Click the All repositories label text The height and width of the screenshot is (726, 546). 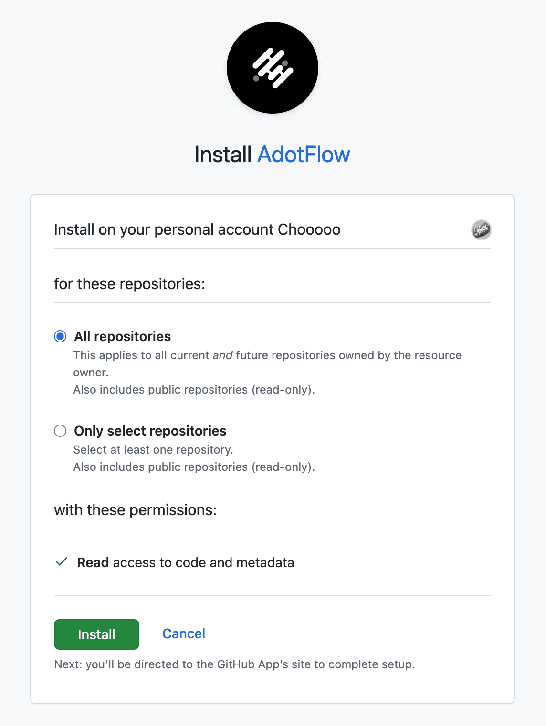pyautogui.click(x=122, y=337)
